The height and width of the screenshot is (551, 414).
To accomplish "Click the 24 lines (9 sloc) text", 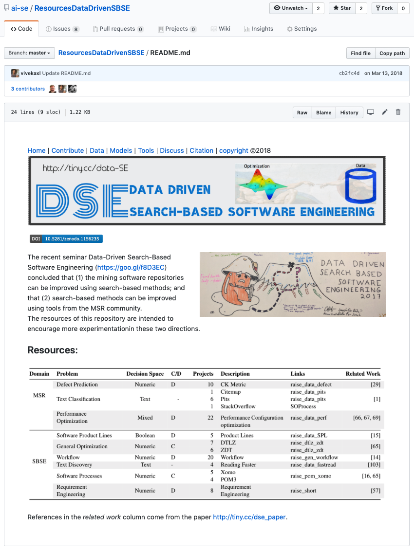I will pos(36,112).
